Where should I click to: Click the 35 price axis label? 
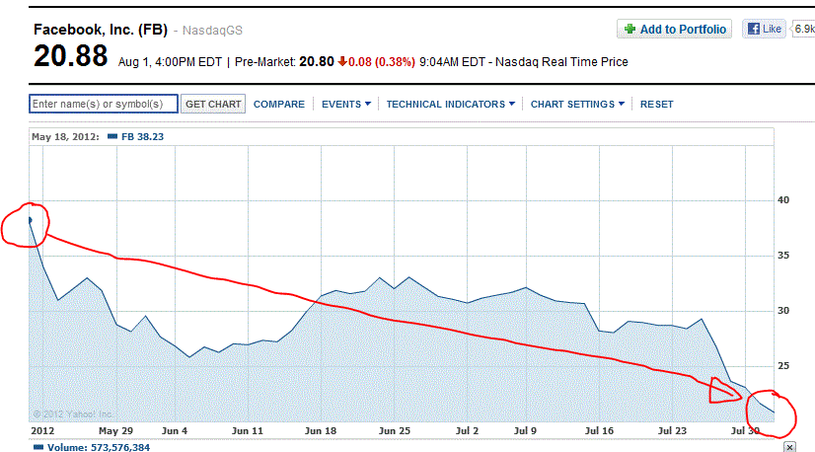tap(782, 256)
